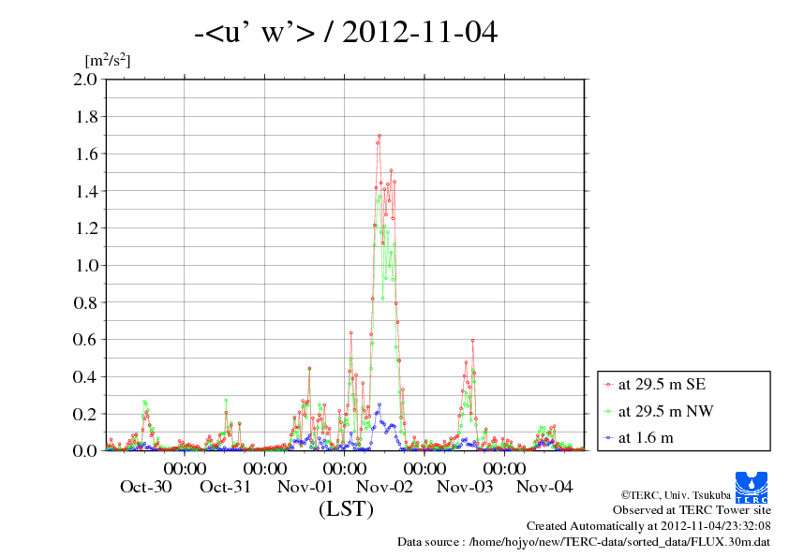Viewport: 789px width, 557px height.
Task: Select the 'at 29.5 m SE' legend label
Action: pos(662,385)
